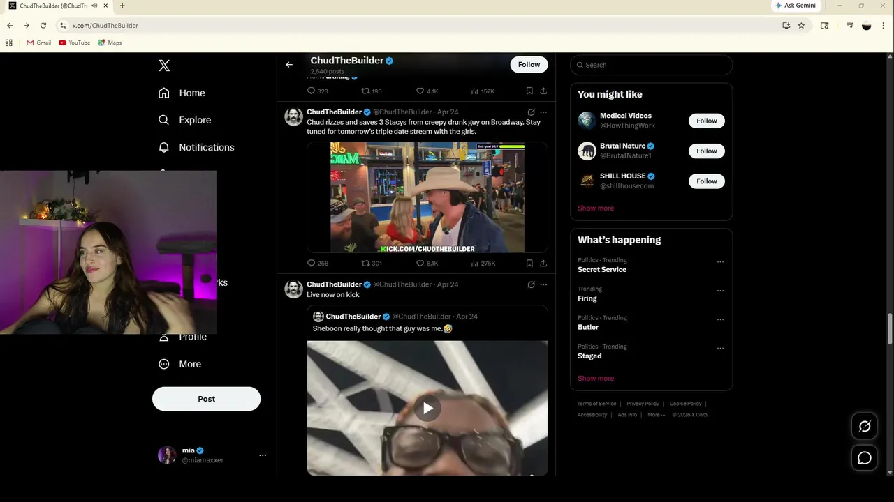The width and height of the screenshot is (894, 502).
Task: Open Home from the sidebar
Action: coord(182,93)
